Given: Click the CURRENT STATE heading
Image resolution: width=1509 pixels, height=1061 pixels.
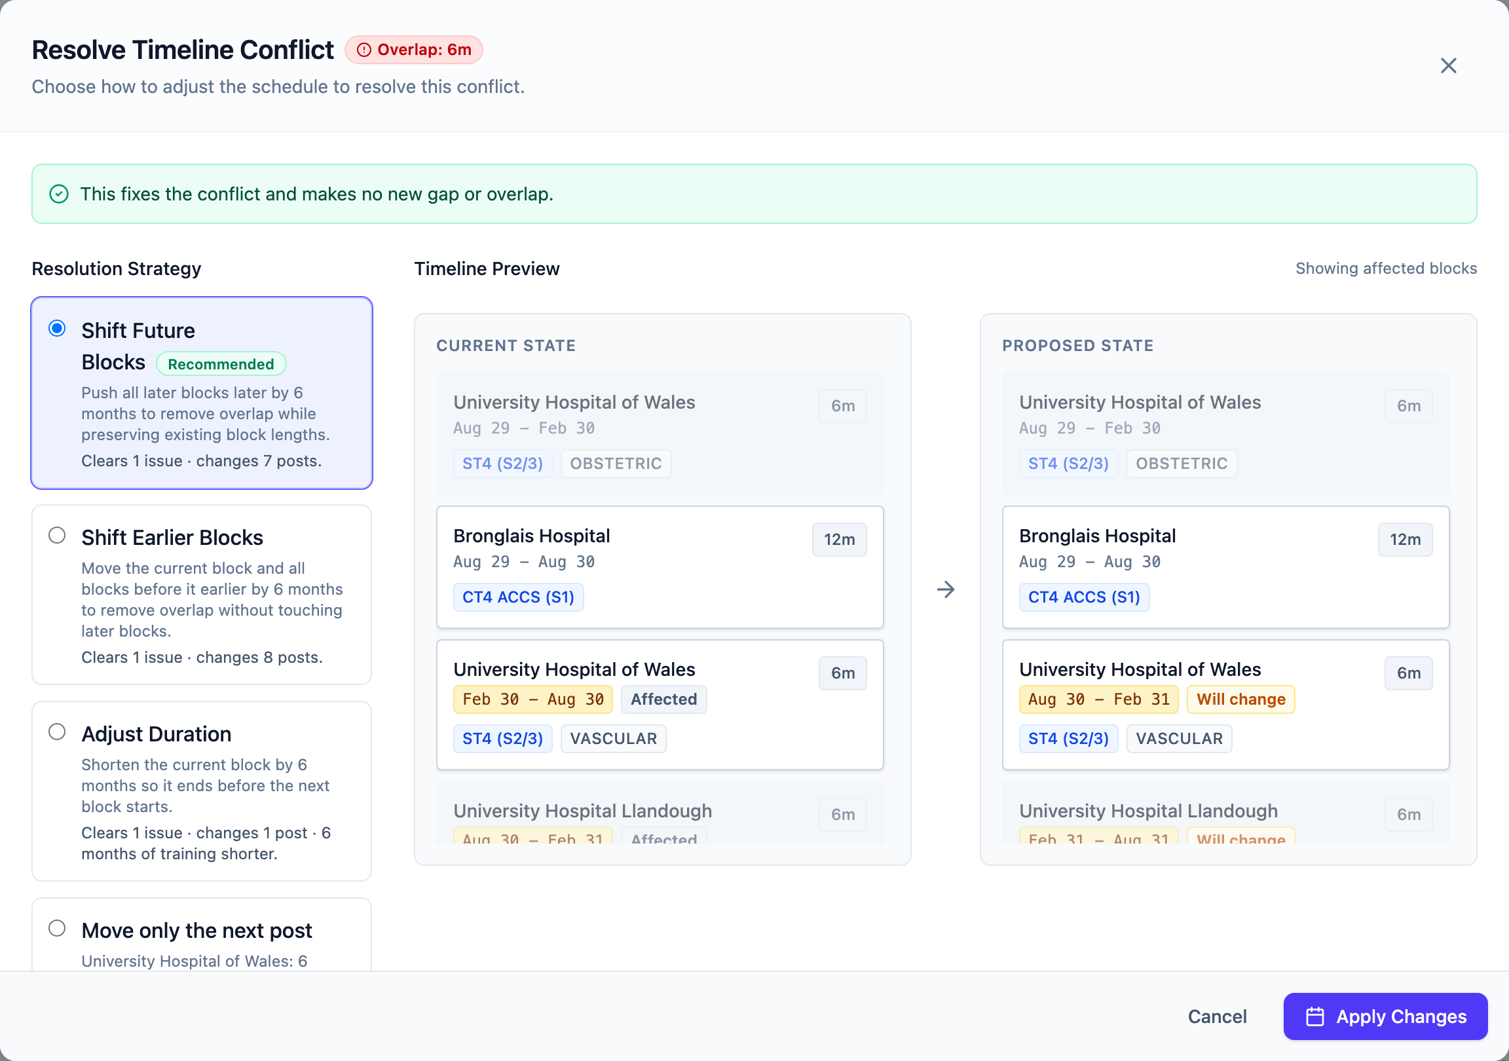Looking at the screenshot, I should [x=506, y=346].
